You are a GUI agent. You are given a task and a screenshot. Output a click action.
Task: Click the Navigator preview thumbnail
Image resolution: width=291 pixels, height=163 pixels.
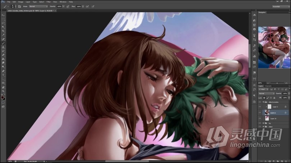point(274,47)
